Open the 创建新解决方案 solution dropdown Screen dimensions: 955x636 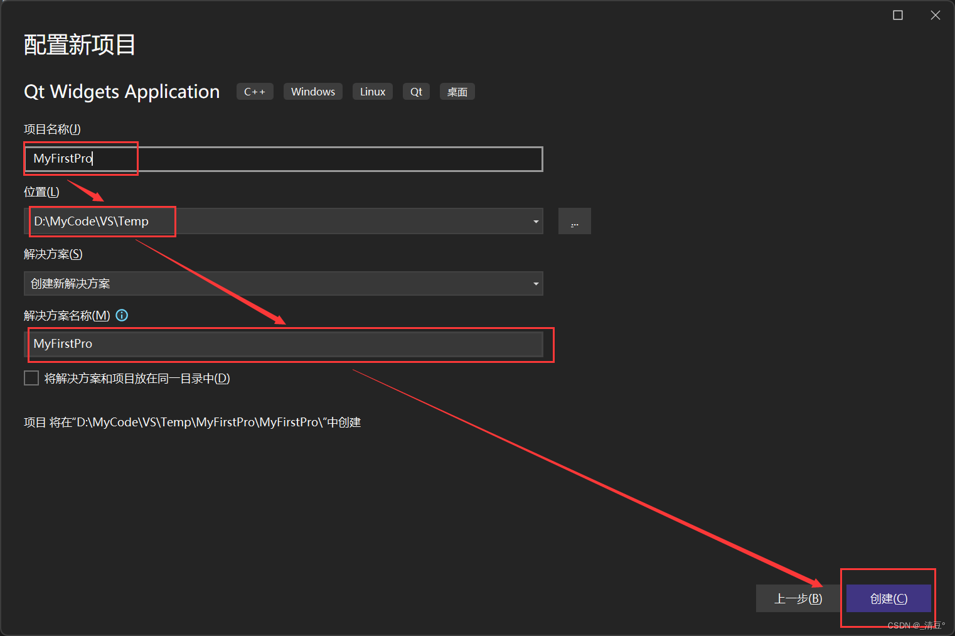(x=284, y=284)
